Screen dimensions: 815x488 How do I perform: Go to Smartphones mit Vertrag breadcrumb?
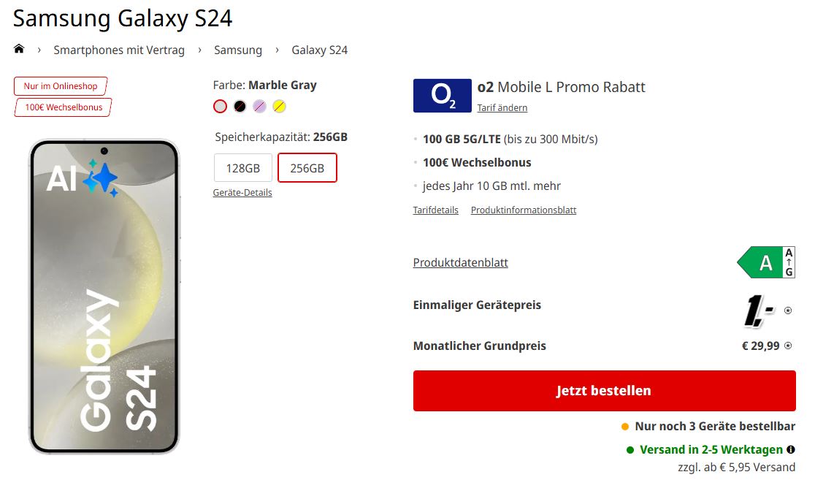[119, 50]
